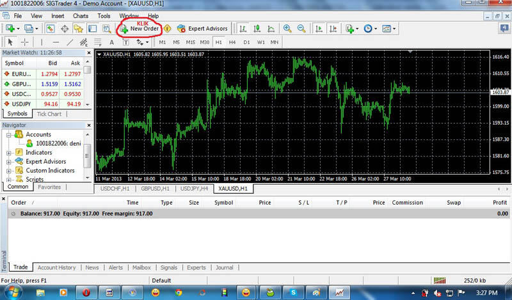Switch to USDJPY,H4 chart tab
The width and height of the screenshot is (512, 300).
[x=194, y=189]
